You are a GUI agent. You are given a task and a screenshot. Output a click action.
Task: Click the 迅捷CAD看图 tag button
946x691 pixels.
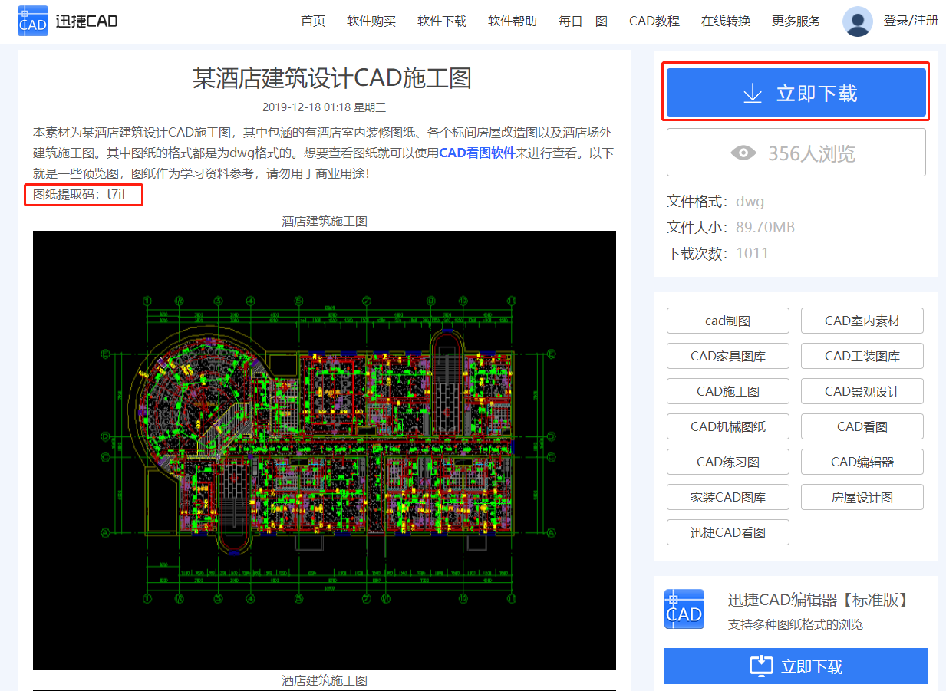point(727,532)
